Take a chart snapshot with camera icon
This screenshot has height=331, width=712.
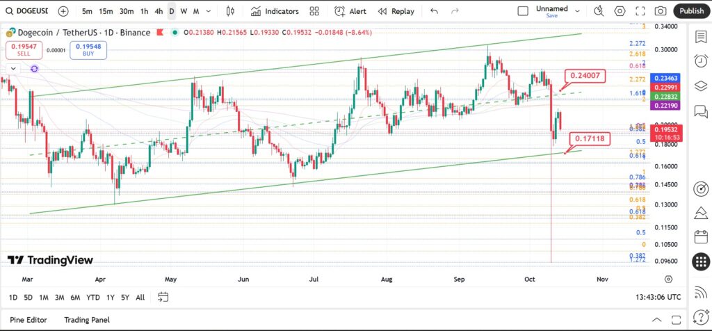point(661,11)
